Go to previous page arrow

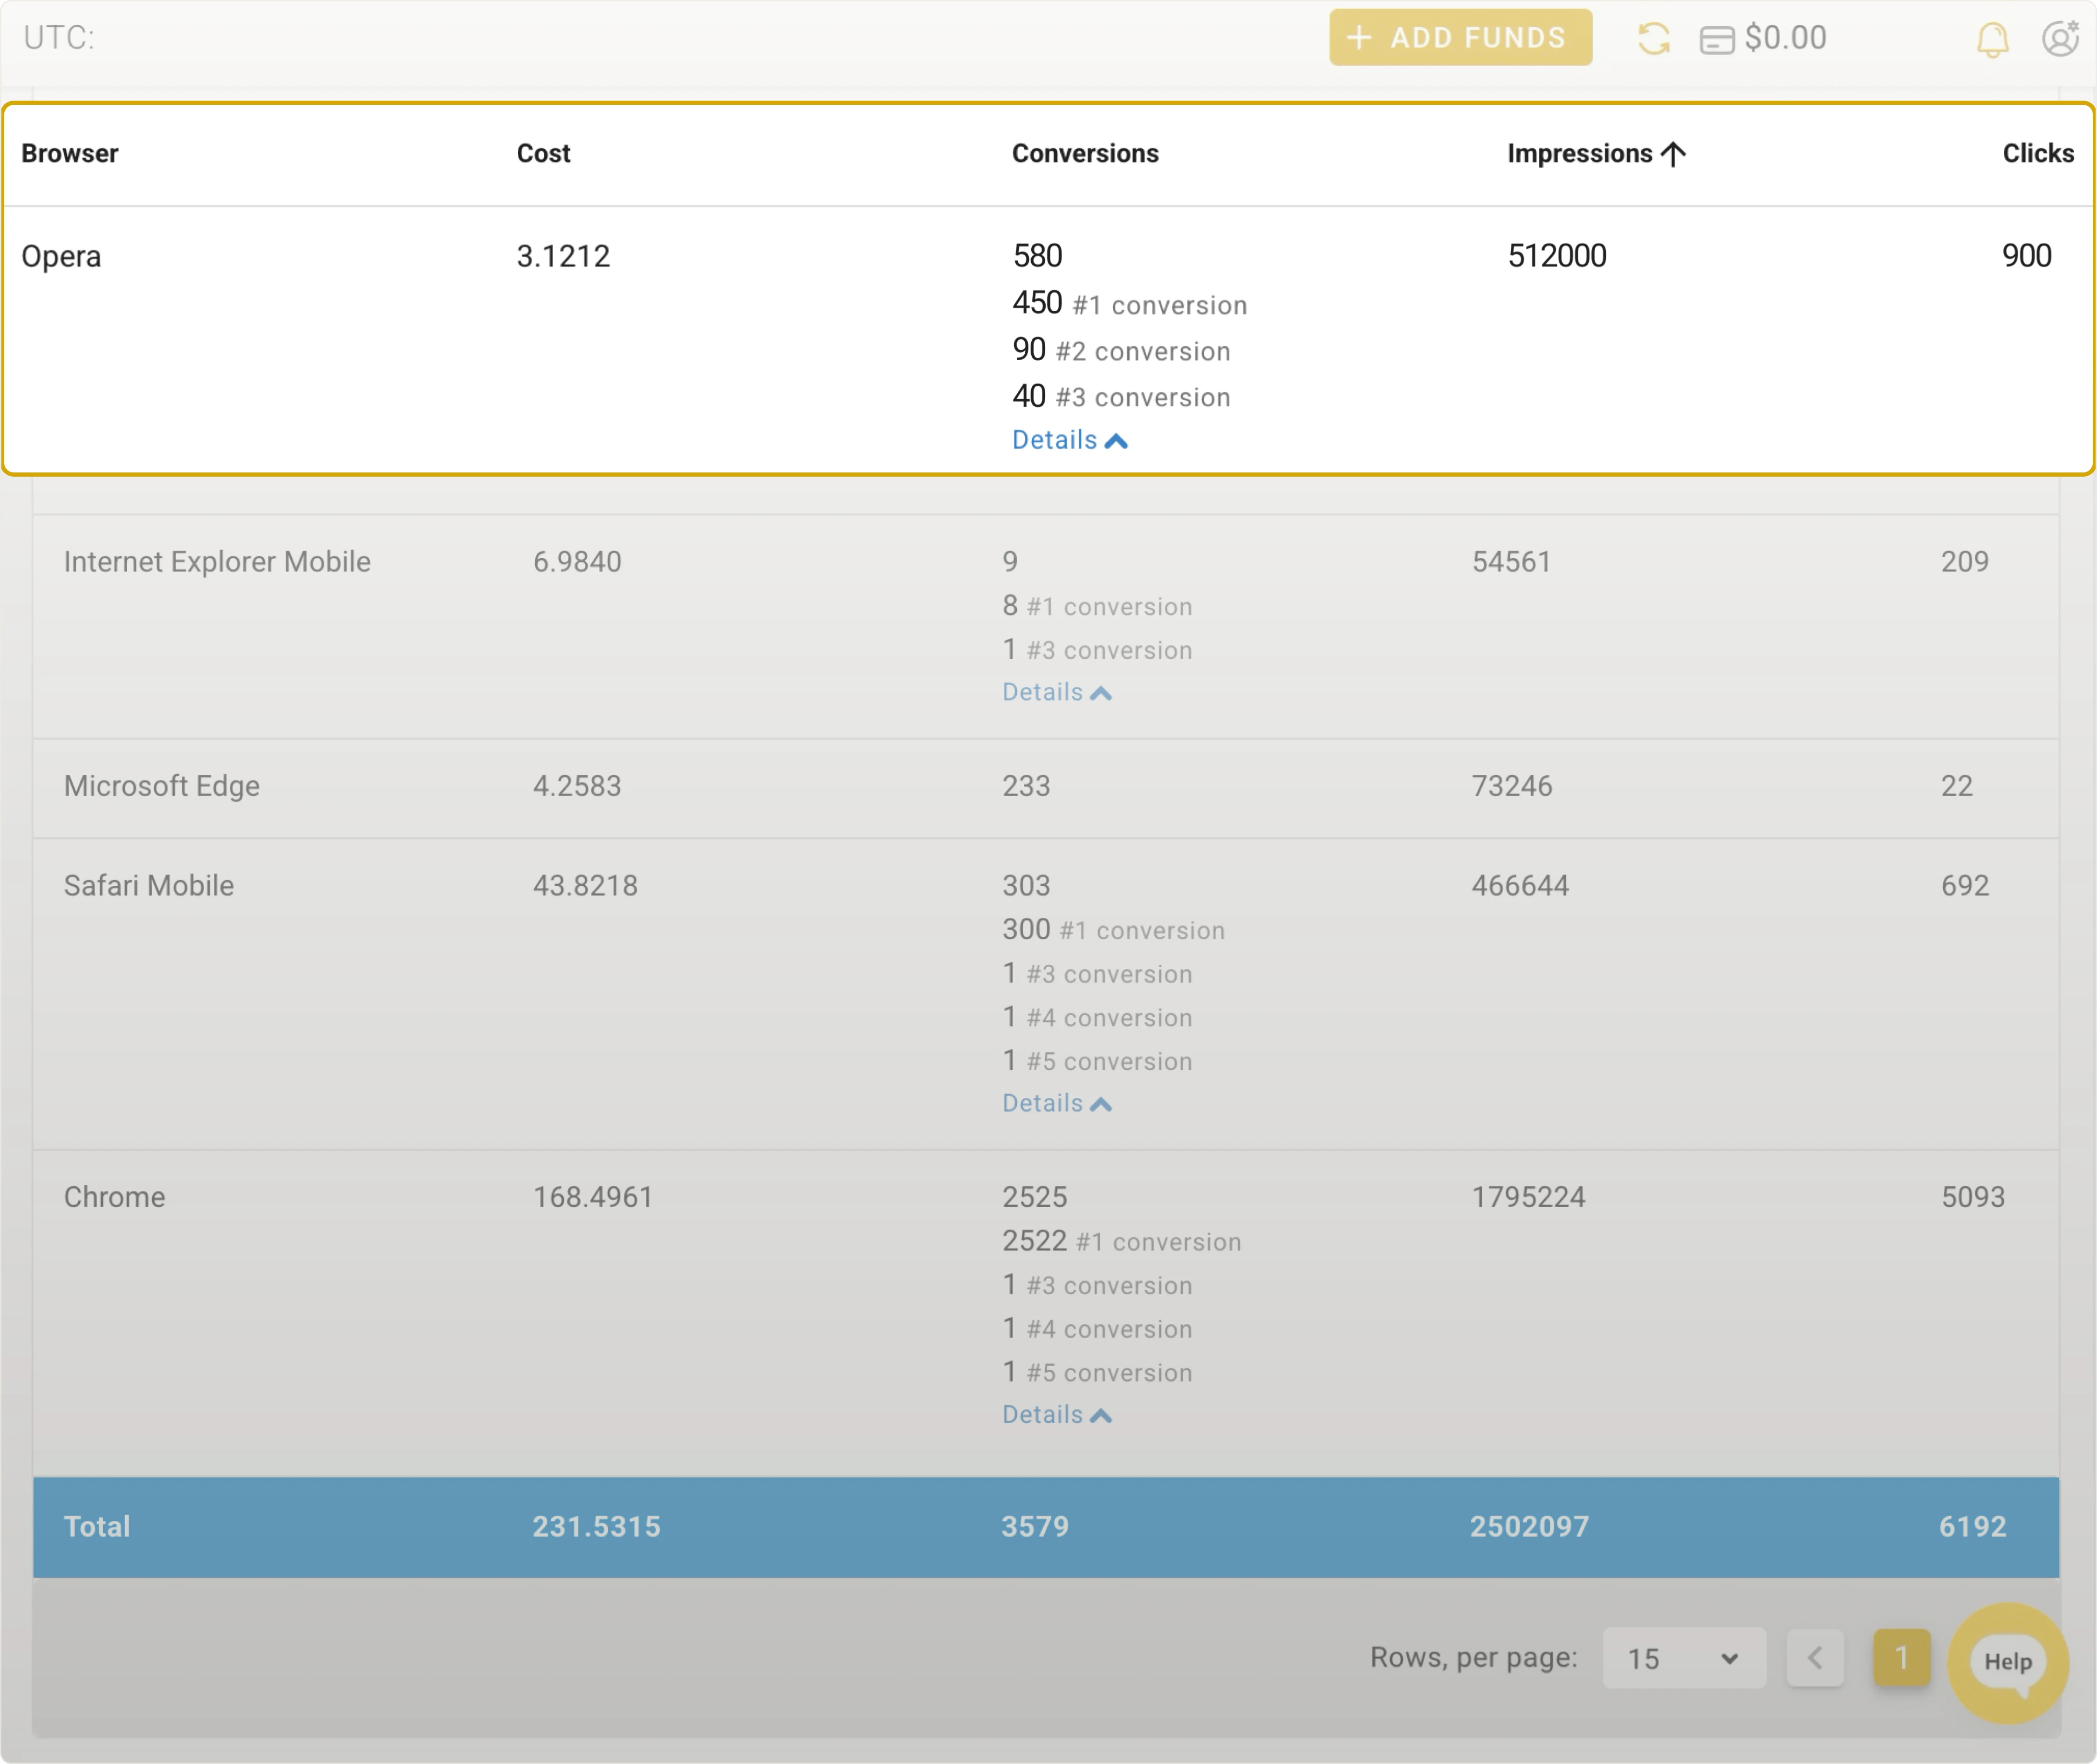[1815, 1658]
